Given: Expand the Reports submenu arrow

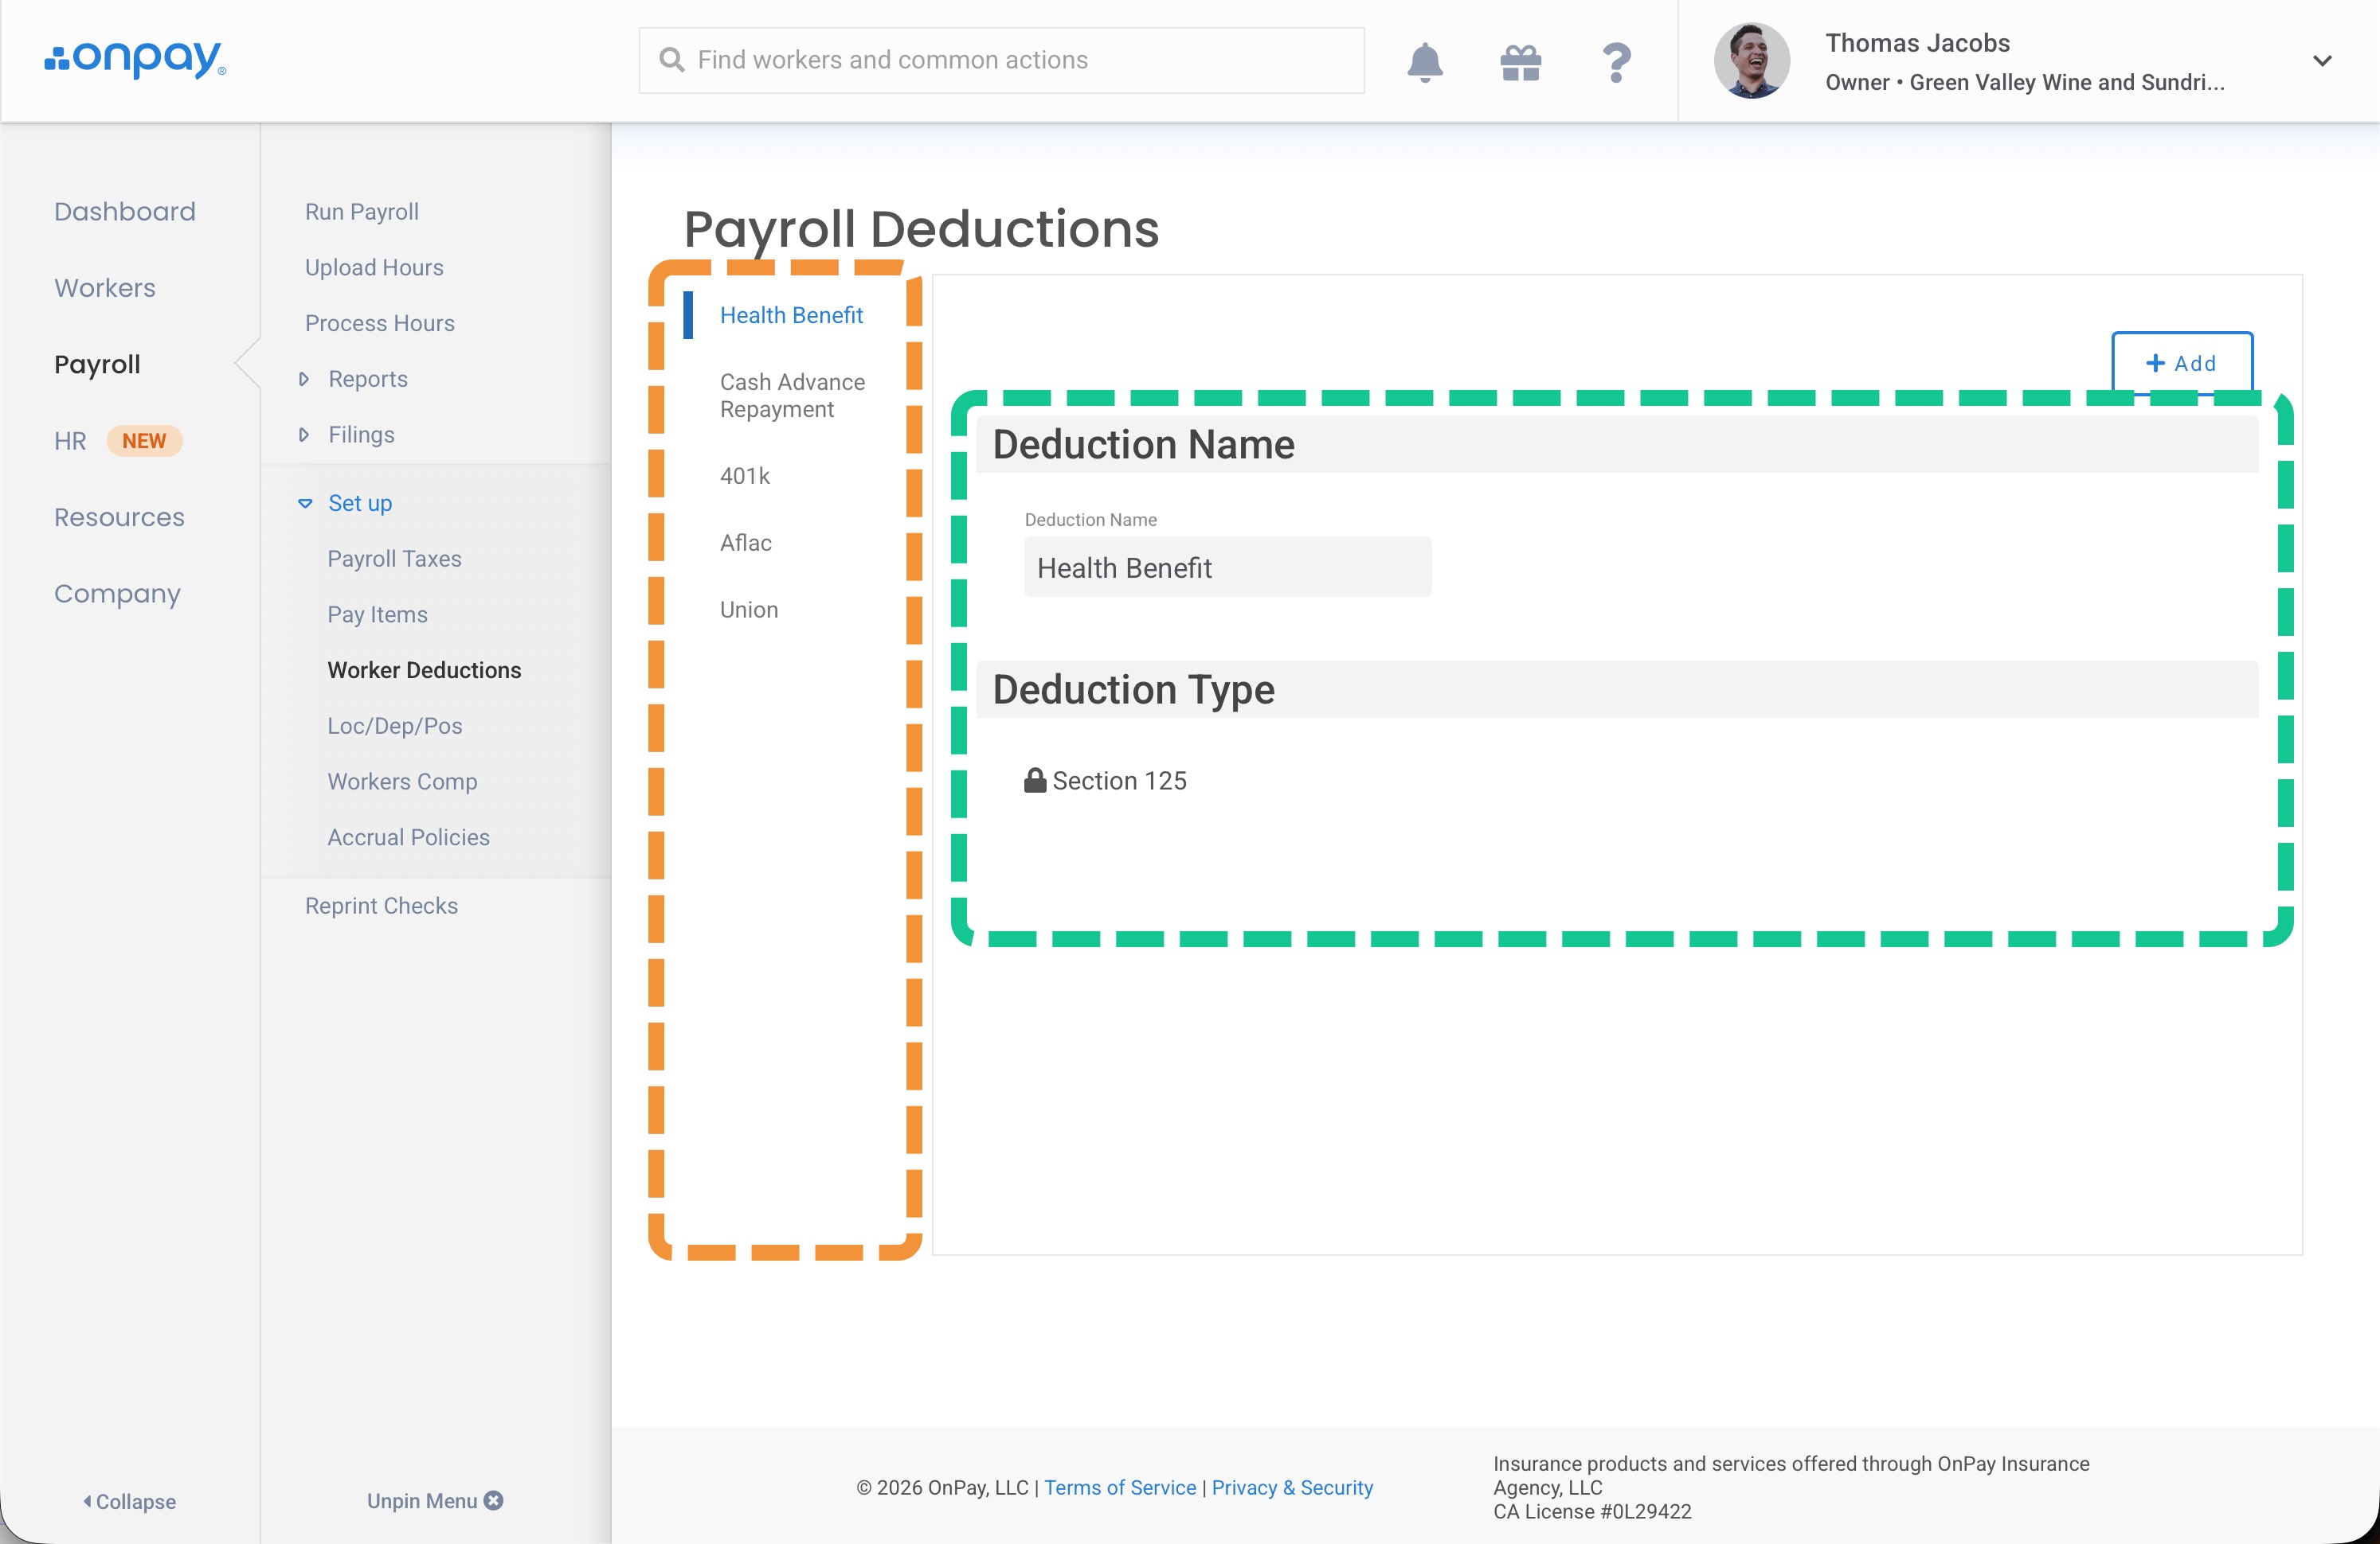Looking at the screenshot, I should click(x=304, y=379).
